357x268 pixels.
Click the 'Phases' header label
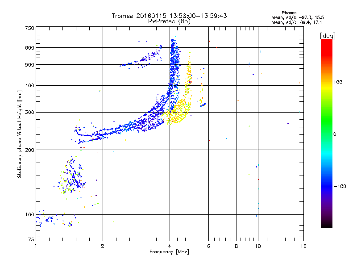pos(289,13)
